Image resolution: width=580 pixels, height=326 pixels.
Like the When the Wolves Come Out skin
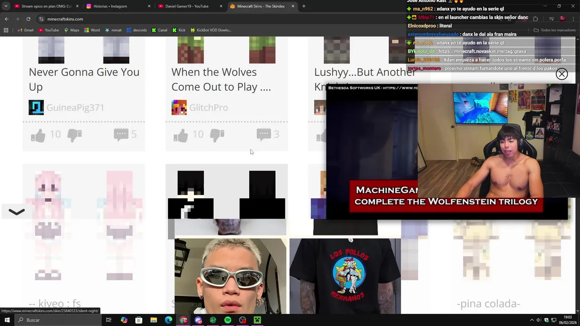pyautogui.click(x=181, y=134)
